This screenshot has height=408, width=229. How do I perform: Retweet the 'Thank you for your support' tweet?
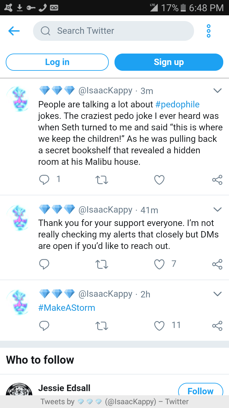pyautogui.click(x=102, y=264)
